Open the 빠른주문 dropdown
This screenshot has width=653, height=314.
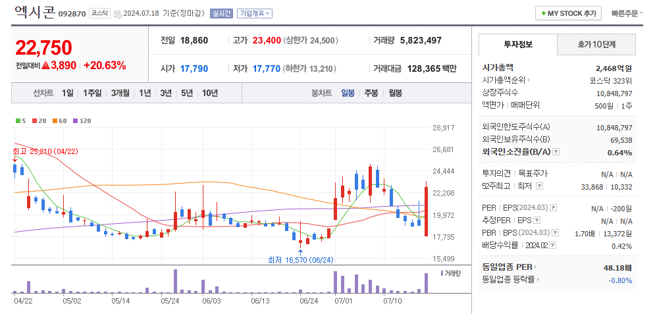[x=627, y=13]
